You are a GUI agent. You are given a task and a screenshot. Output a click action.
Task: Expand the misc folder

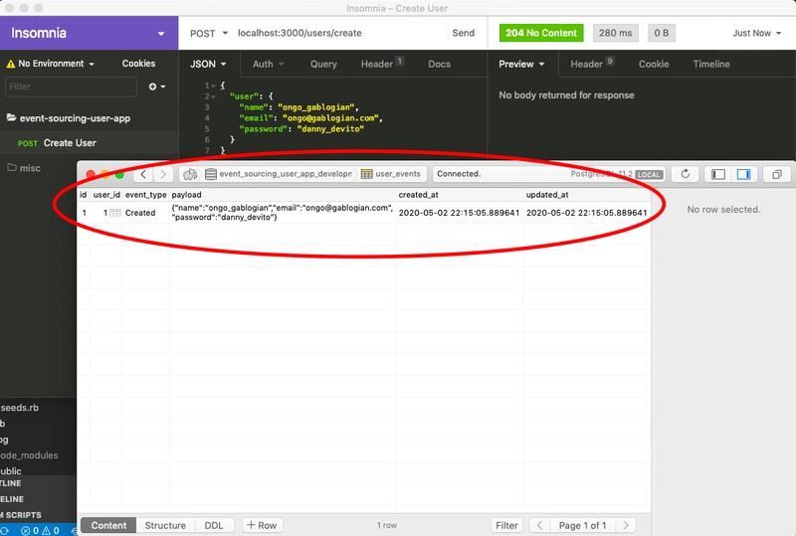pos(24,168)
